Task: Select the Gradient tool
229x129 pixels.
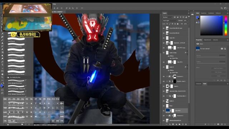Action: click(x=2, y=52)
